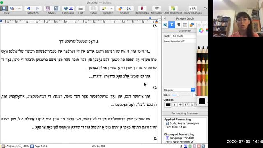Click the single-page View mode icon
Viewport: 263px width, 148px height.
pyautogui.click(x=4, y=8)
